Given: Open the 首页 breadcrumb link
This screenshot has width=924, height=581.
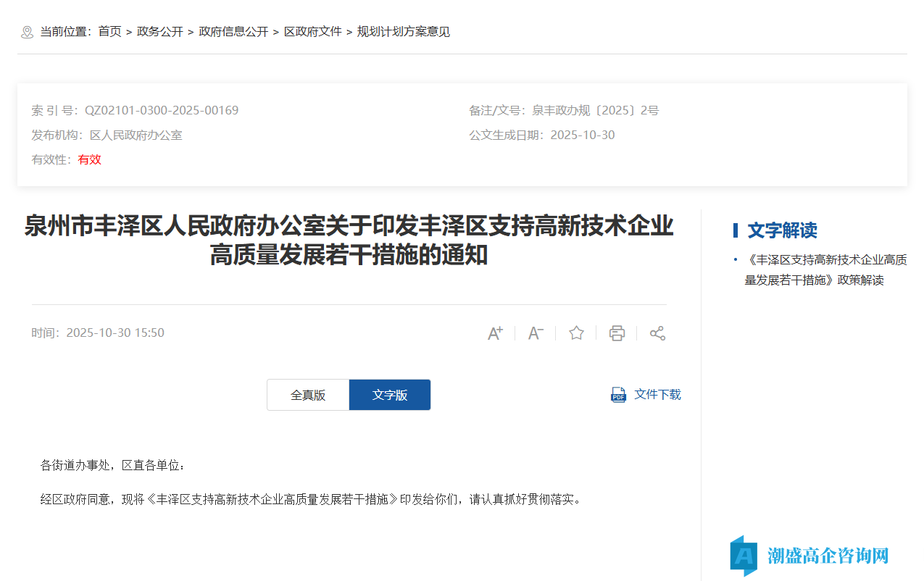Looking at the screenshot, I should (109, 31).
